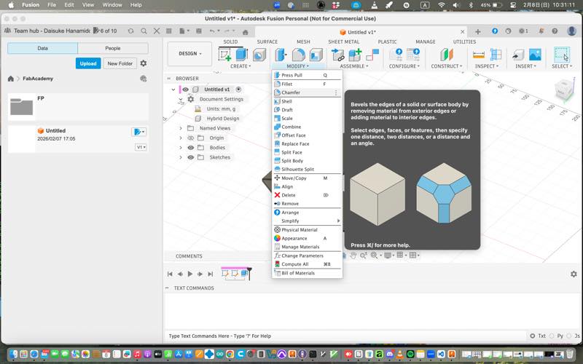583x364 pixels.
Task: Open the Simplify submenu
Action: pos(307,221)
